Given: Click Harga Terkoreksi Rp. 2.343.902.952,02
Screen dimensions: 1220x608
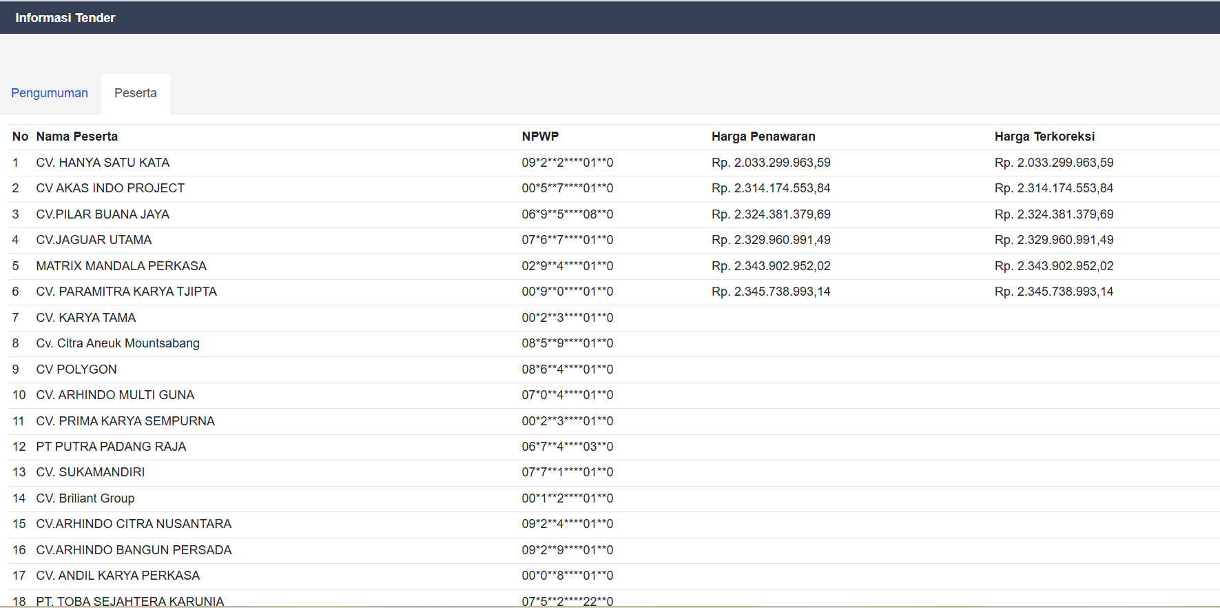Looking at the screenshot, I should (1054, 266).
